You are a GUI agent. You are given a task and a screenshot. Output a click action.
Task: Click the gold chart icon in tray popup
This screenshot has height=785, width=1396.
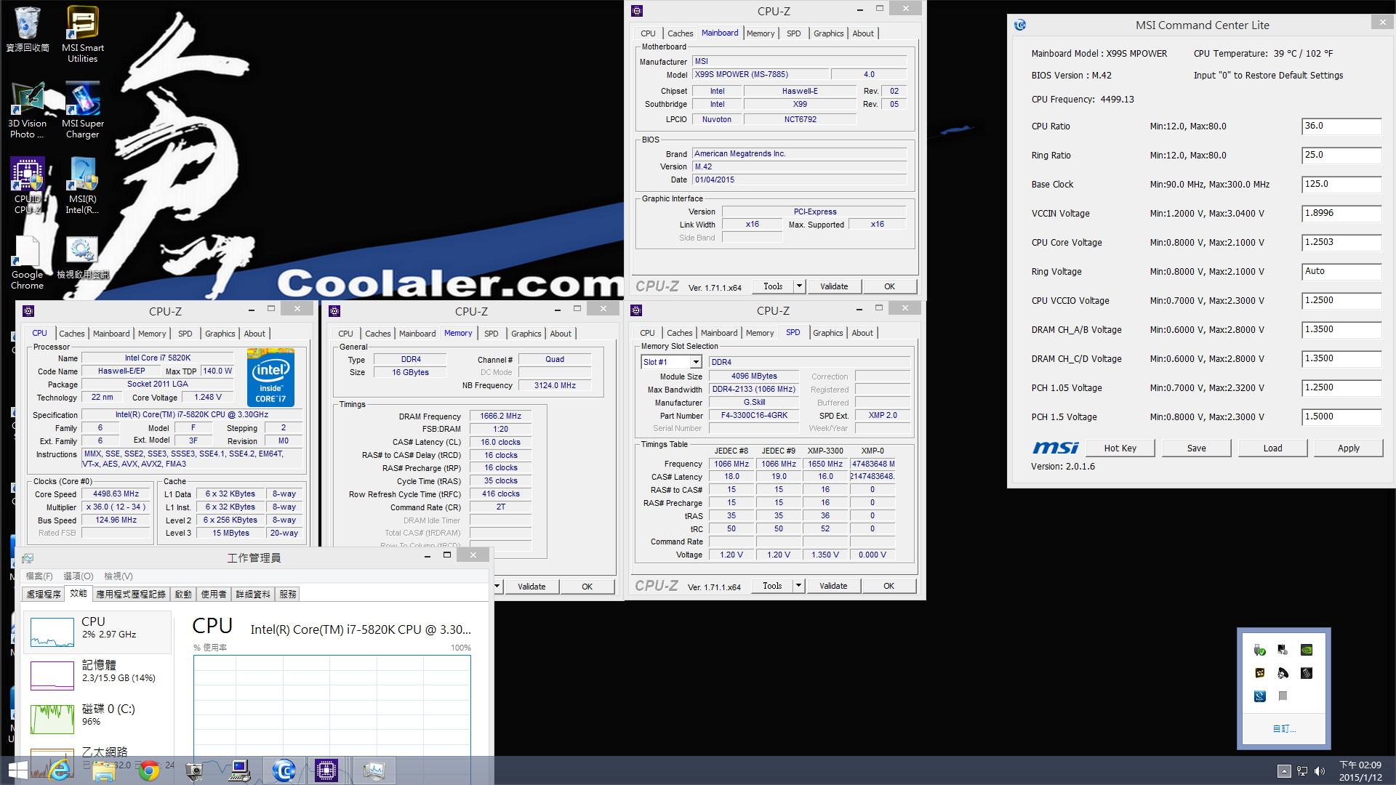(x=1260, y=673)
